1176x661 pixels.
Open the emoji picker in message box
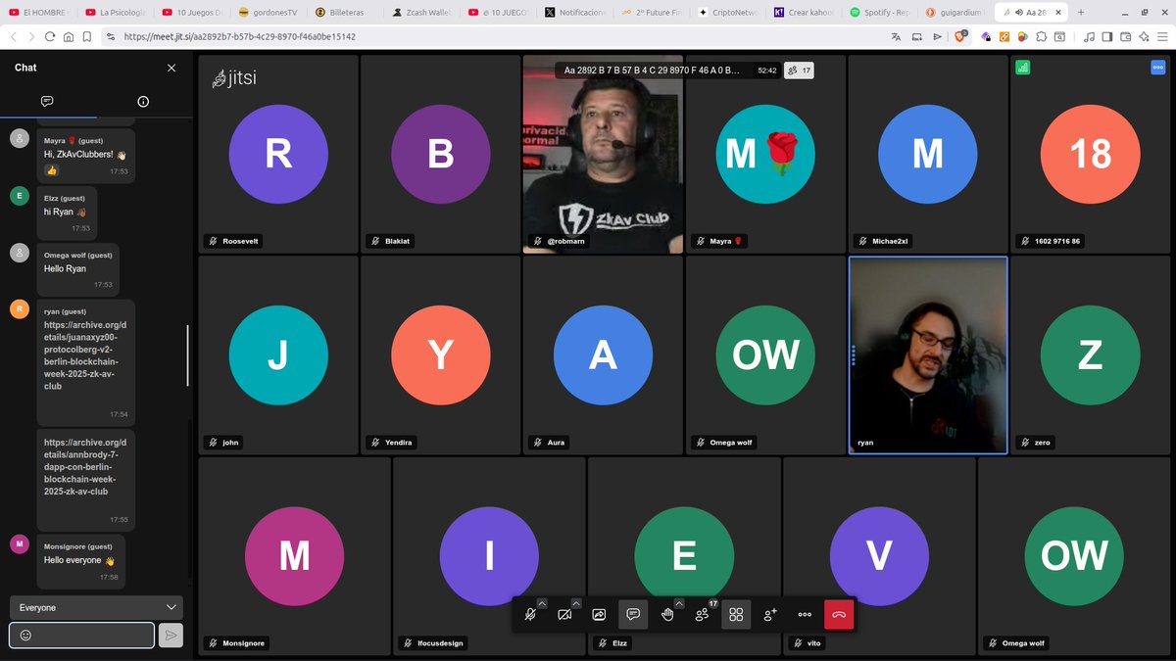click(25, 636)
